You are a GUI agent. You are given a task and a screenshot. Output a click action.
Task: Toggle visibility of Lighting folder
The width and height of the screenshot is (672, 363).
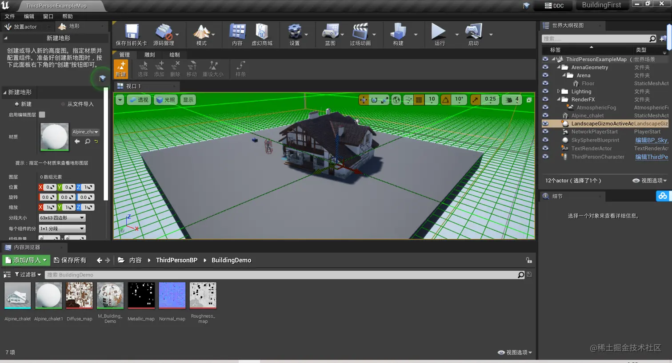pos(545,91)
